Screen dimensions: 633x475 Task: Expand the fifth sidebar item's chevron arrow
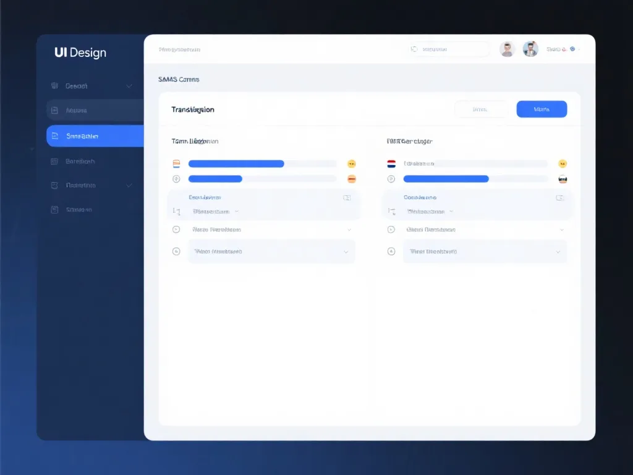coord(129,186)
